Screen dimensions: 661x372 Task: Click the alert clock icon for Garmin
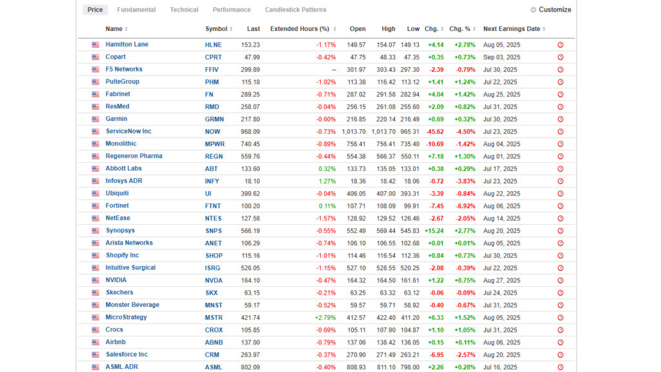560,119
